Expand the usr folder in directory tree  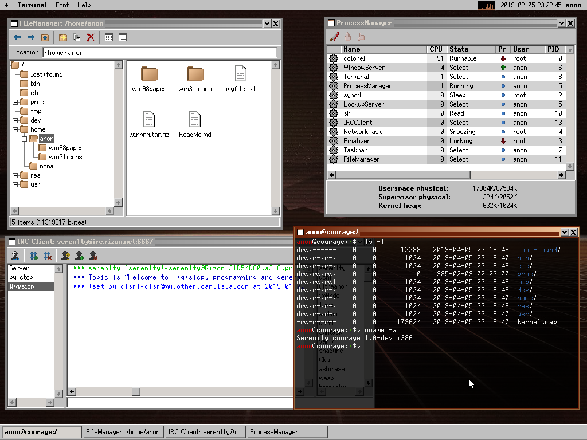tap(15, 184)
